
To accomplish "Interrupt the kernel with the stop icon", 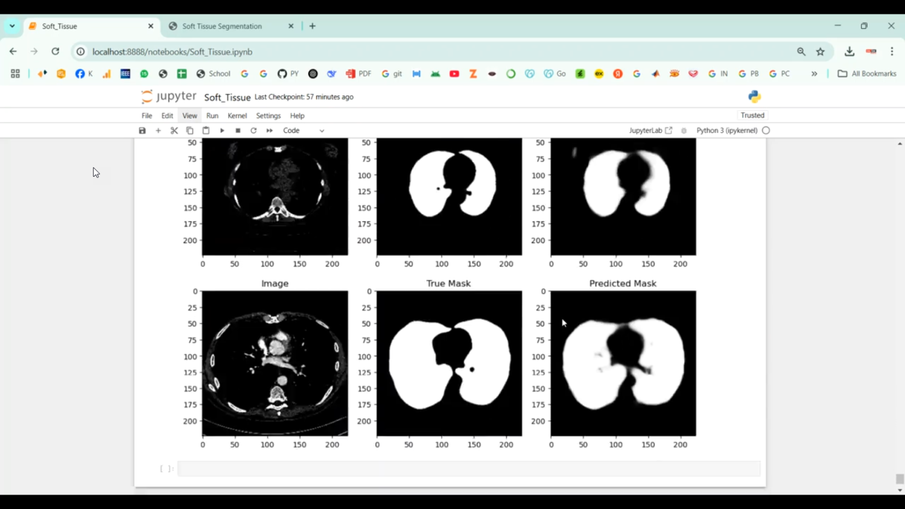I will (238, 130).
